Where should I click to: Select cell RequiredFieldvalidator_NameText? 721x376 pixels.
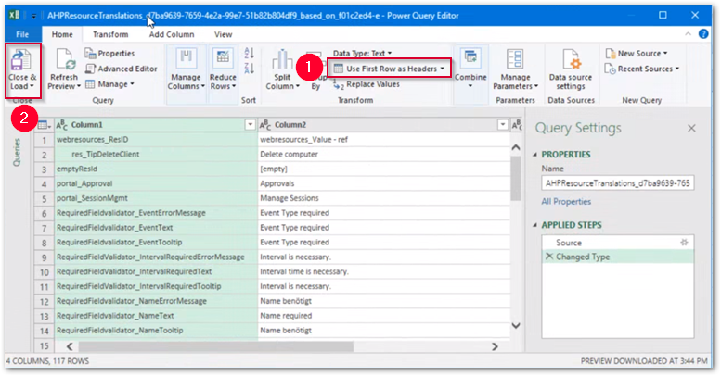click(156, 316)
